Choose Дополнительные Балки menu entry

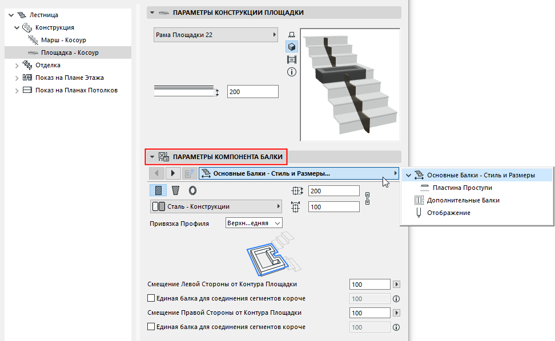click(x=463, y=200)
